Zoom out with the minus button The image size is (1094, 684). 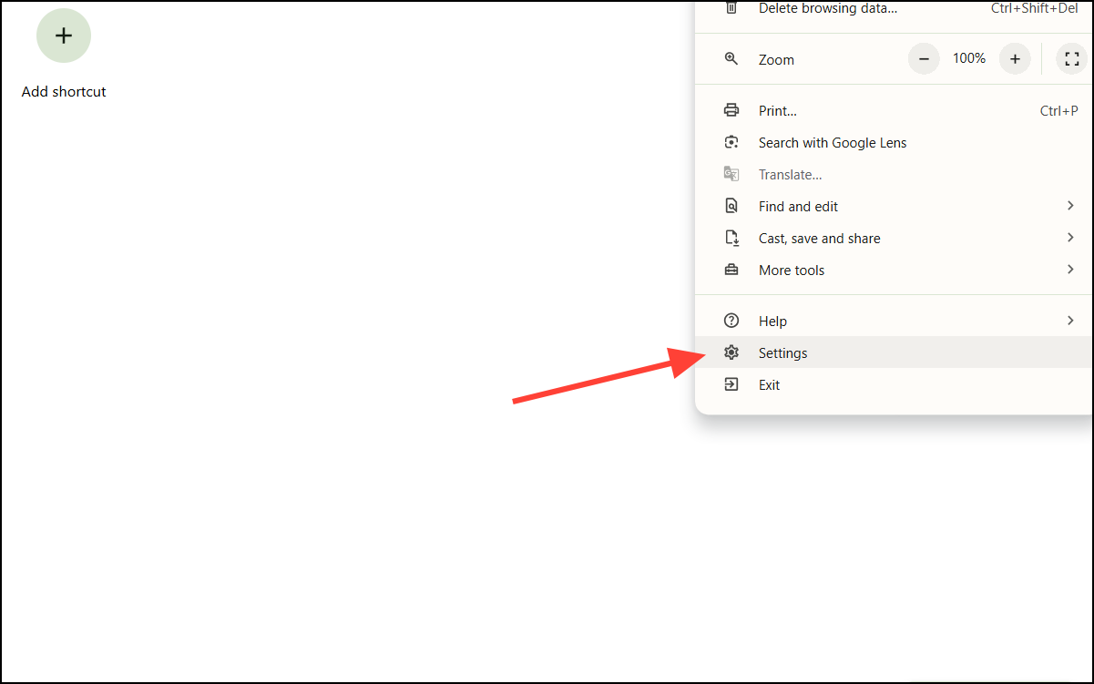click(x=923, y=58)
